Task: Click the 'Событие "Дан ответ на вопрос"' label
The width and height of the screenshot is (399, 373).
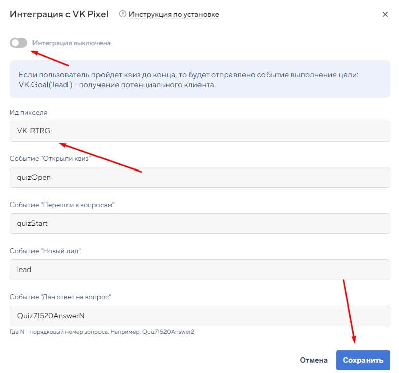Action: point(60,297)
